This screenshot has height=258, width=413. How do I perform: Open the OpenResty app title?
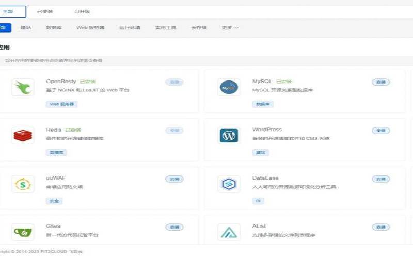pos(61,82)
